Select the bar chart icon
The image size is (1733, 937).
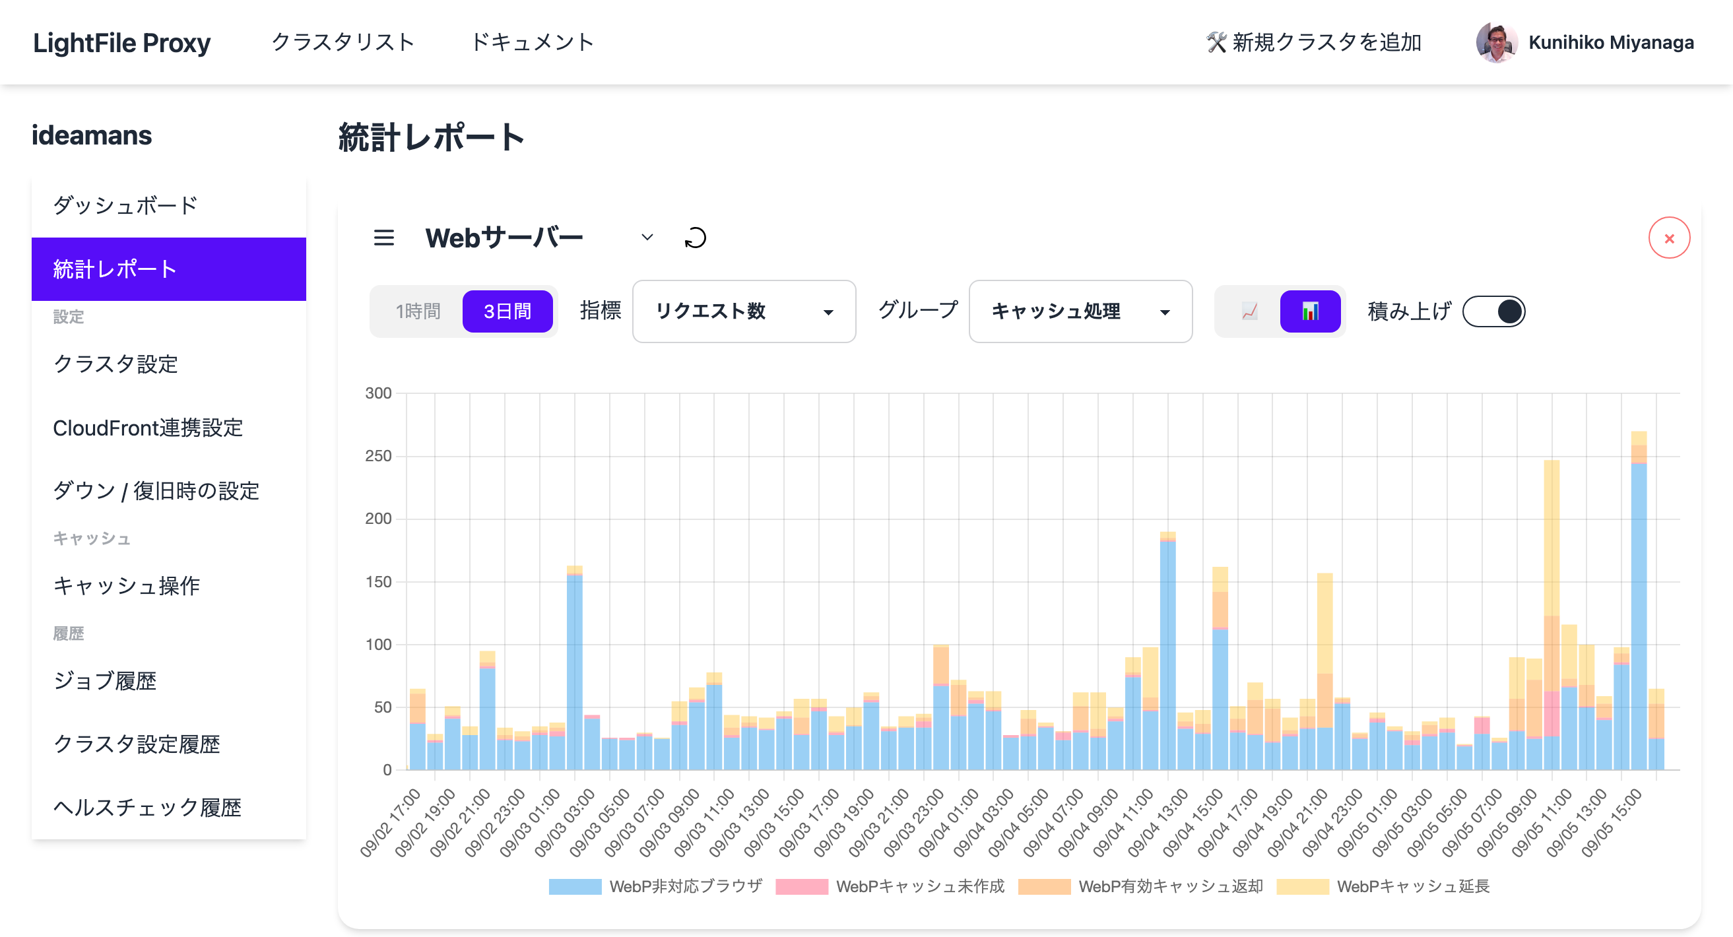pos(1309,311)
